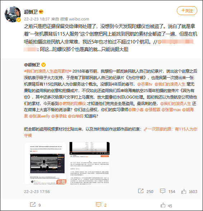
Task: Click the @芒果tv mention
Action: pyautogui.click(x=145, y=84)
